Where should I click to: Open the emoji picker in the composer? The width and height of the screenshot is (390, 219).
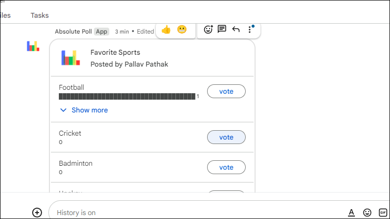(x=367, y=213)
